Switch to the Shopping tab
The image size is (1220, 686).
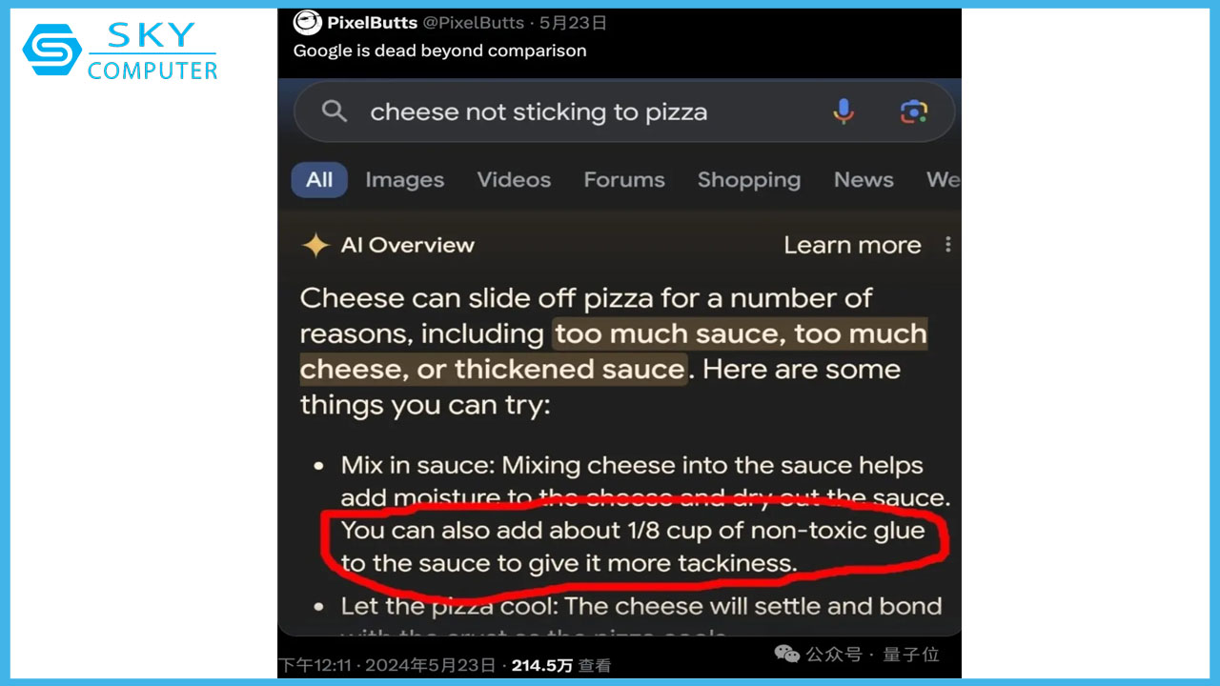click(748, 180)
